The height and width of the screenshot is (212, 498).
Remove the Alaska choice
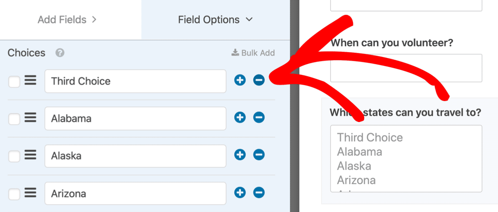click(259, 155)
